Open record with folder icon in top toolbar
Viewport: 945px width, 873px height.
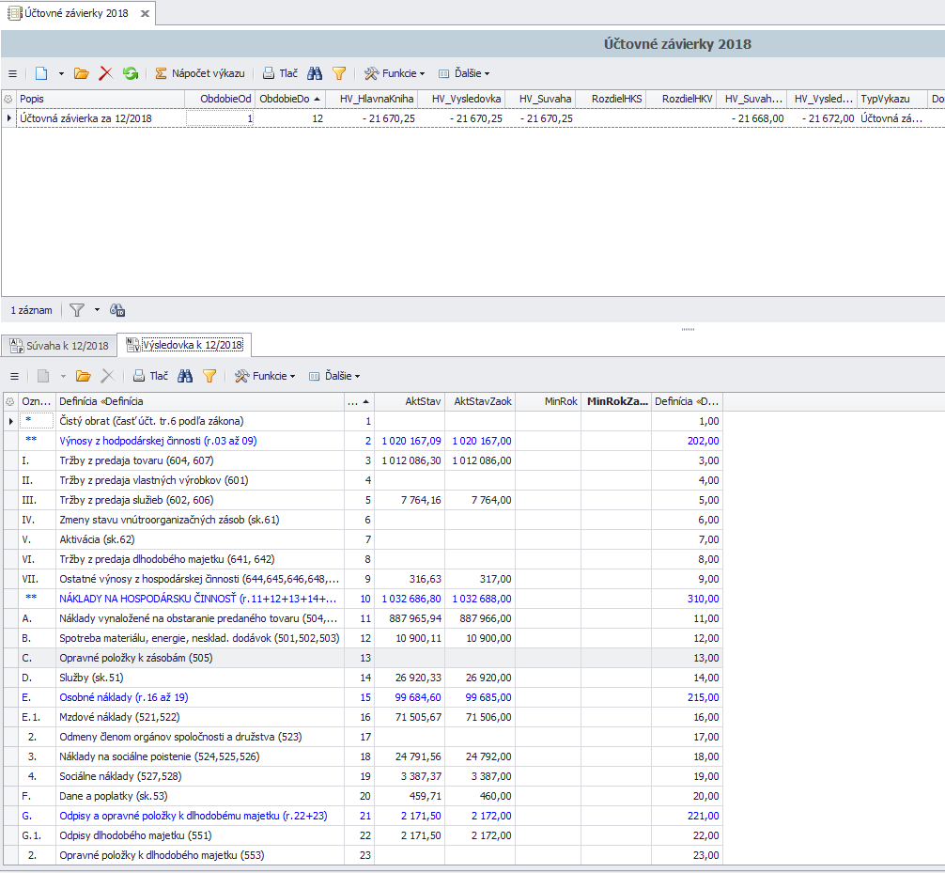[81, 73]
